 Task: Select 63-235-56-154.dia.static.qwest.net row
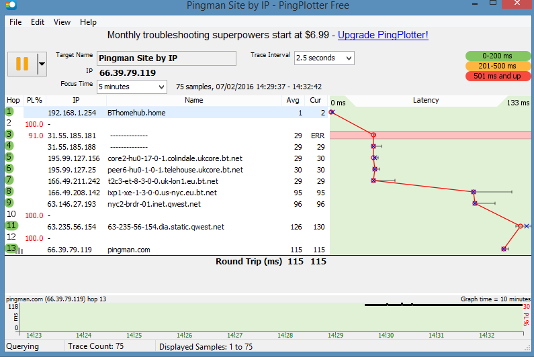166,227
